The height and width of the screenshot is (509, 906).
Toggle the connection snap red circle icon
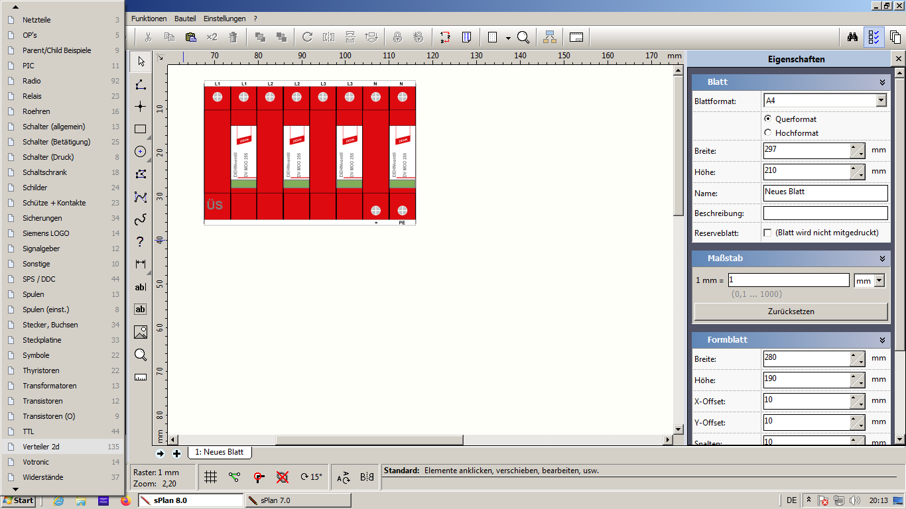[259, 477]
